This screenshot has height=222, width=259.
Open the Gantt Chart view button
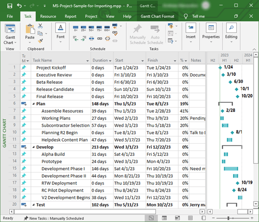pyautogui.click(x=10, y=34)
